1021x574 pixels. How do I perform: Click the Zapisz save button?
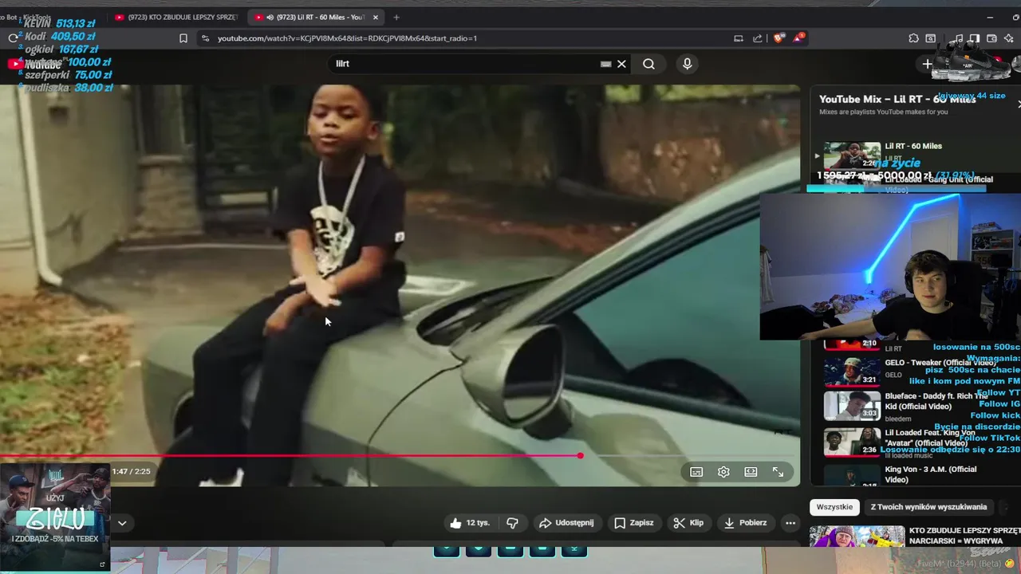(634, 523)
